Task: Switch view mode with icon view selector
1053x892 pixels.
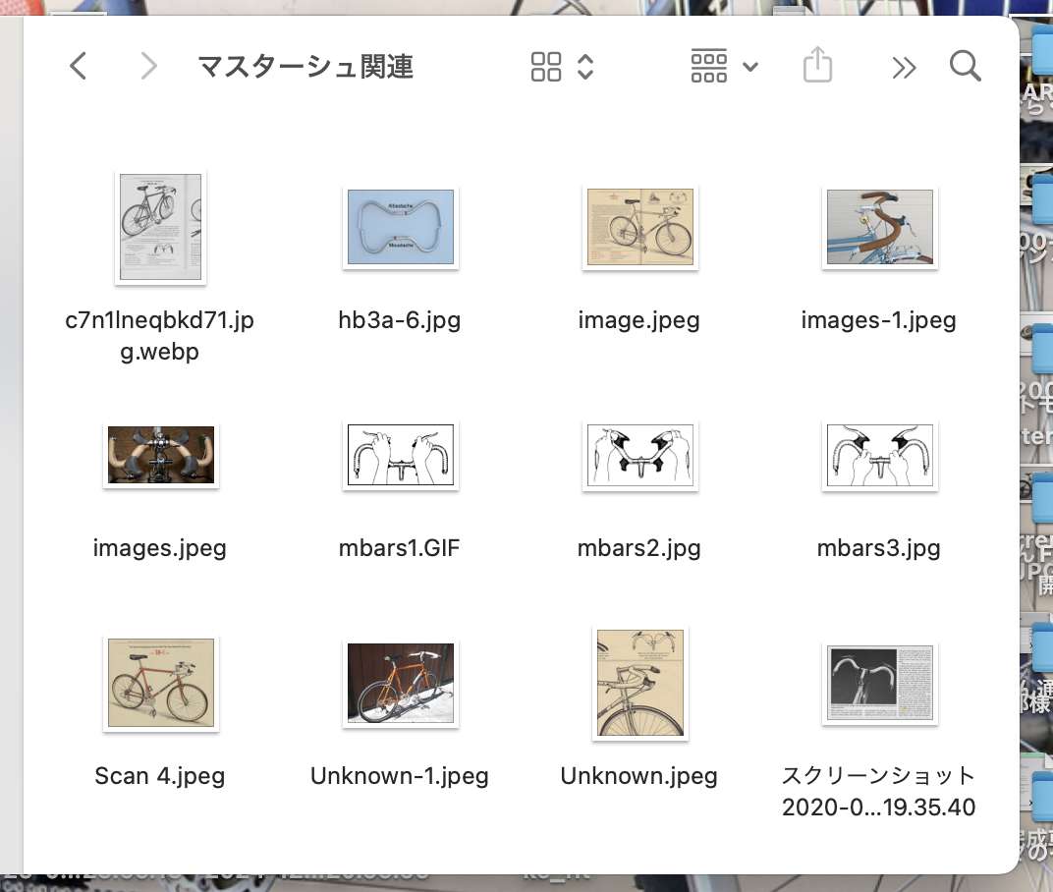Action: point(562,67)
